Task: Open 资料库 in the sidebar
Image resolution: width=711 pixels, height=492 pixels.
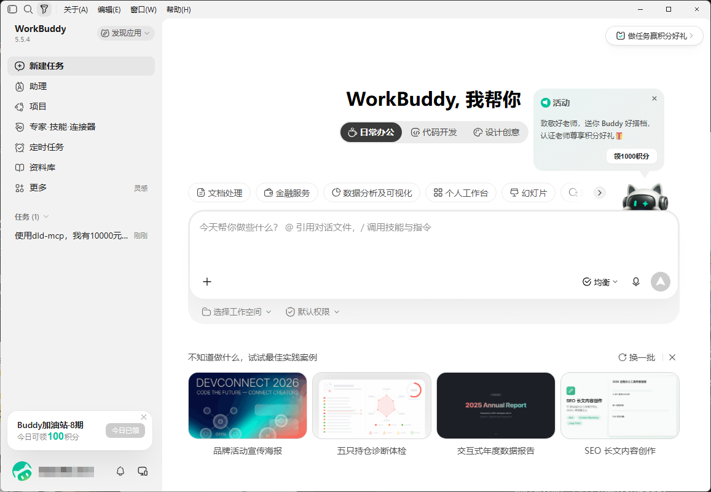Action: (x=81, y=167)
